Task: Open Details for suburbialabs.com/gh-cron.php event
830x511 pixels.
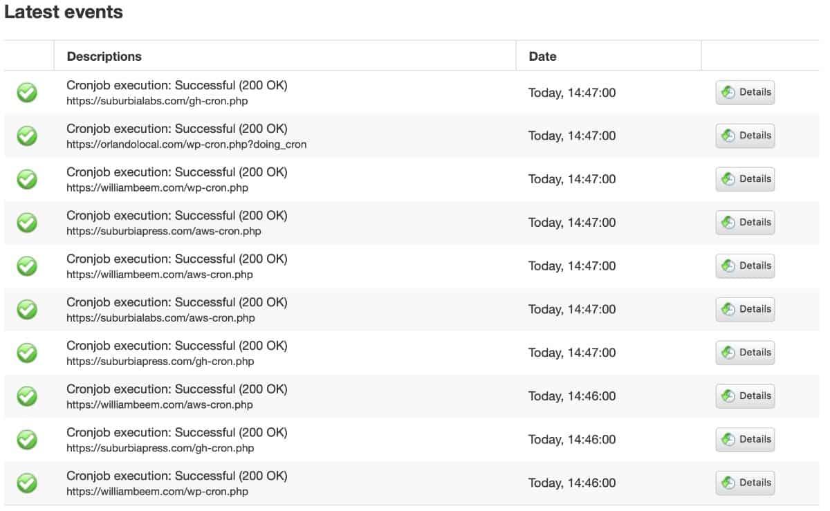Action: 745,92
